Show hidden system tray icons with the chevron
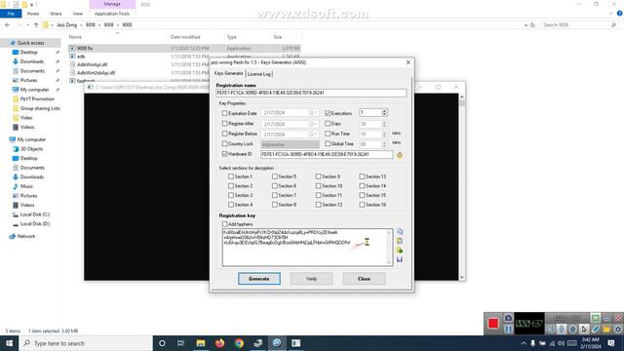Image resolution: width=624 pixels, height=351 pixels. [x=524, y=343]
